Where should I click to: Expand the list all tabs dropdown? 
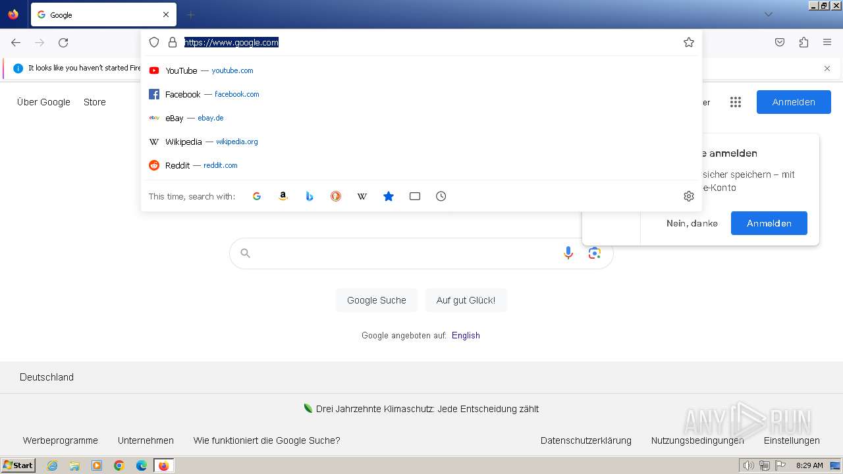pos(768,14)
